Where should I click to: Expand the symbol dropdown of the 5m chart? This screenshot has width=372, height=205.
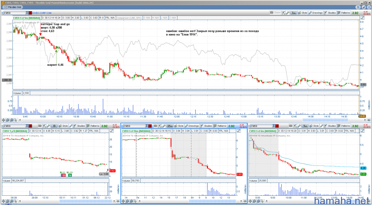click(274, 126)
